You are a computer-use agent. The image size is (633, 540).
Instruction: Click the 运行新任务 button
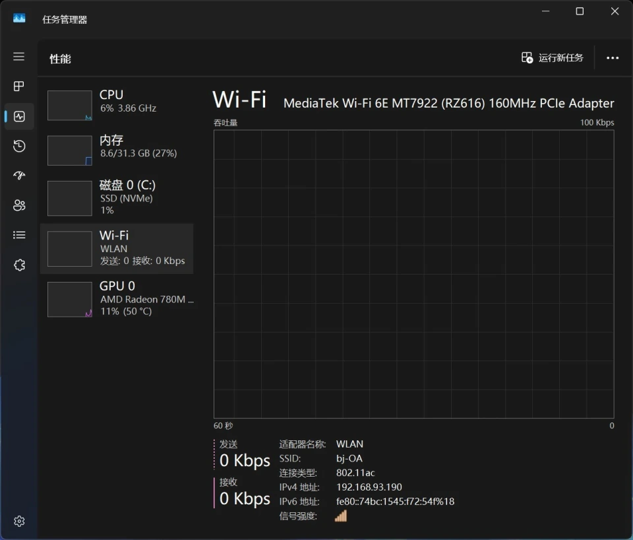552,58
